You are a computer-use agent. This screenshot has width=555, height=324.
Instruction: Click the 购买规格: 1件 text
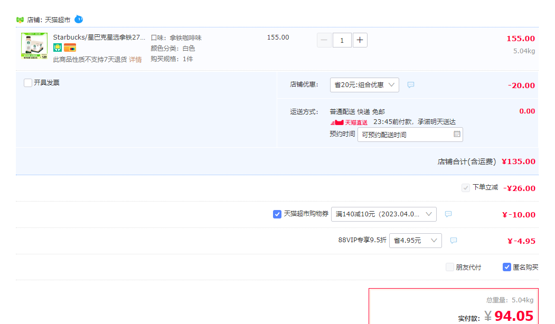click(172, 59)
